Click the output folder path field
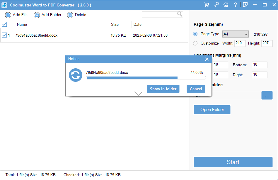 coord(236,96)
